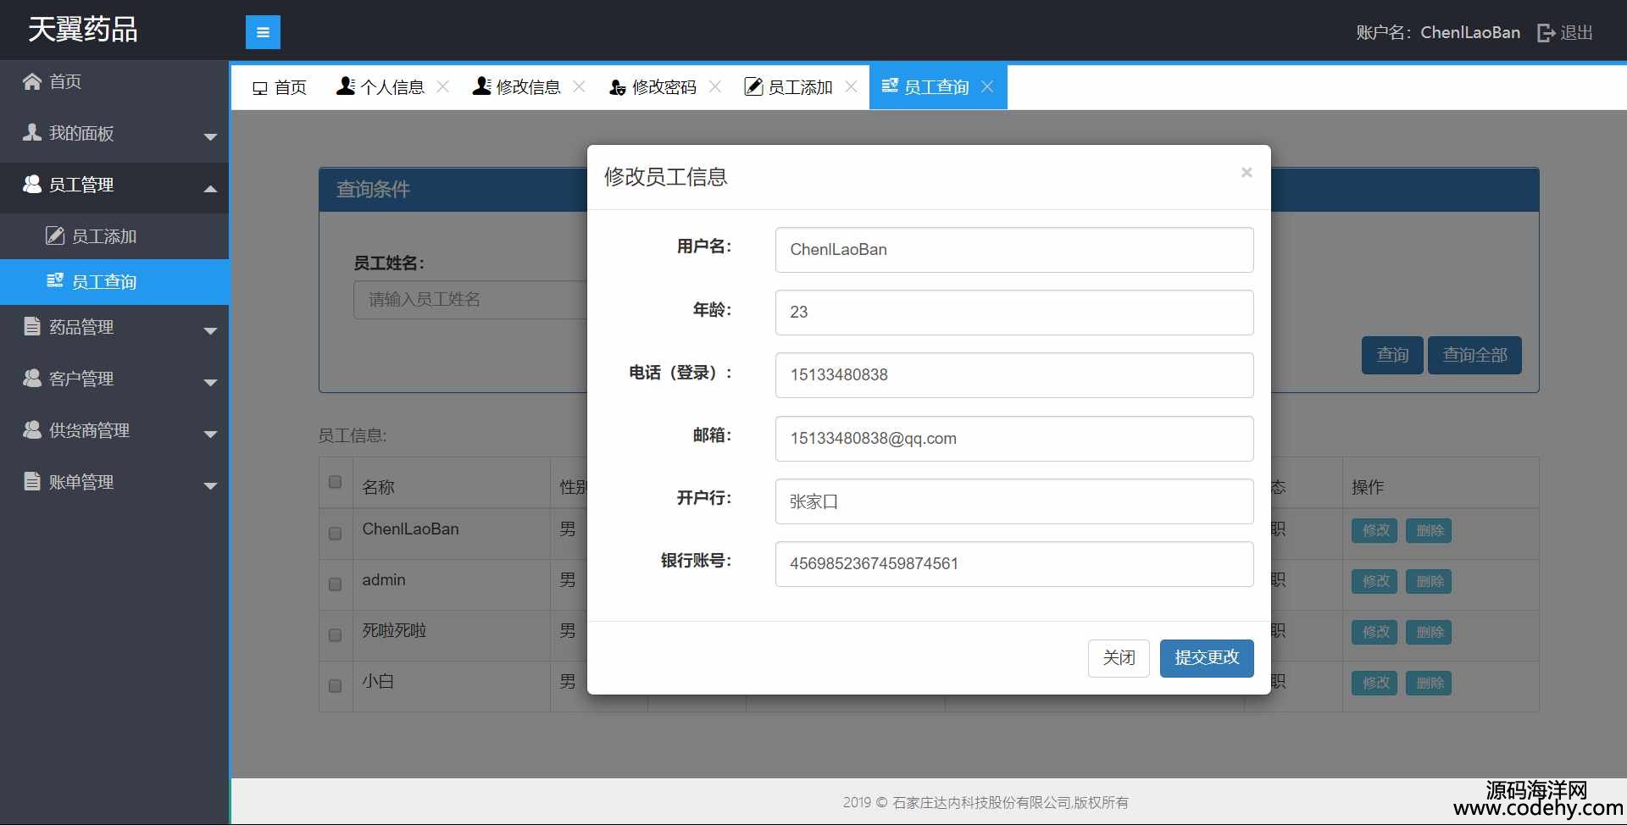Close the 员工查询 tab with X icon

[x=987, y=86]
